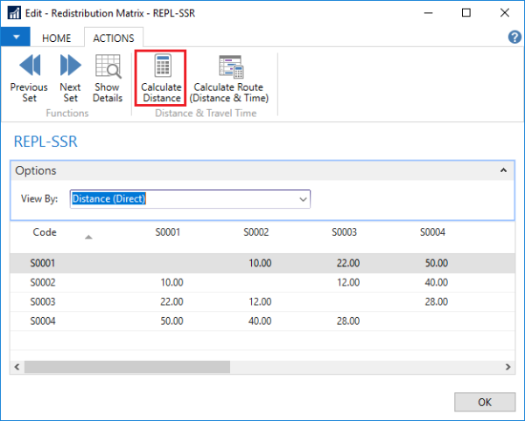Click the Previous Set arrow icon
The image size is (525, 421).
(x=29, y=66)
